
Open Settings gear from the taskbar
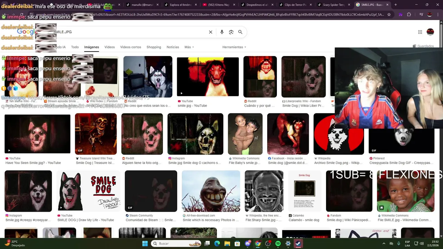click(288, 243)
